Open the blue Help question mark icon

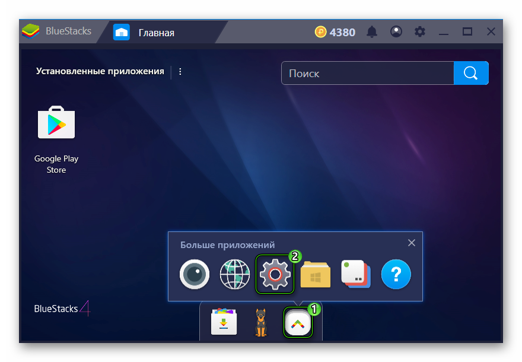pos(396,274)
